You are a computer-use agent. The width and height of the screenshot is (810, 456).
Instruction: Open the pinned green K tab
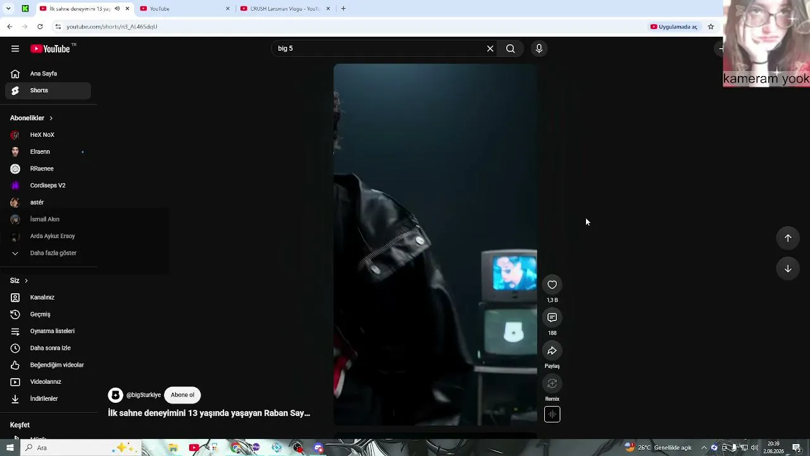point(25,9)
